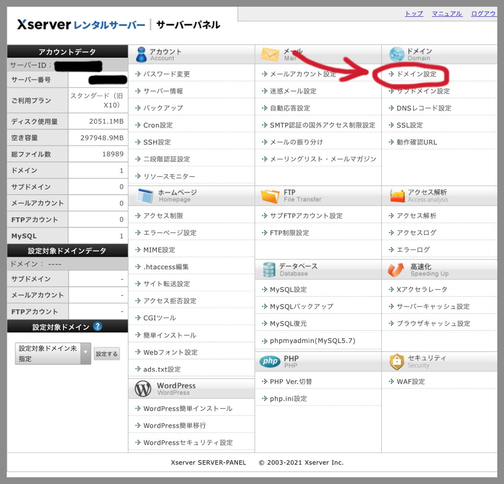Open サブドメイン設定
The image size is (504, 484).
[x=423, y=91]
